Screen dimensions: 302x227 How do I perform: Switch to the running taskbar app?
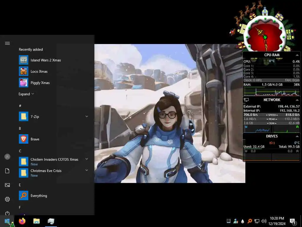pyautogui.click(x=51, y=221)
